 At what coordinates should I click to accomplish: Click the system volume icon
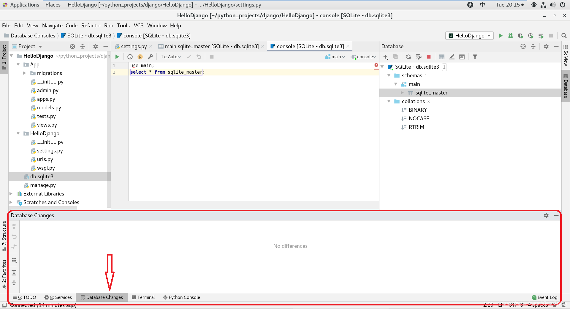click(x=553, y=5)
